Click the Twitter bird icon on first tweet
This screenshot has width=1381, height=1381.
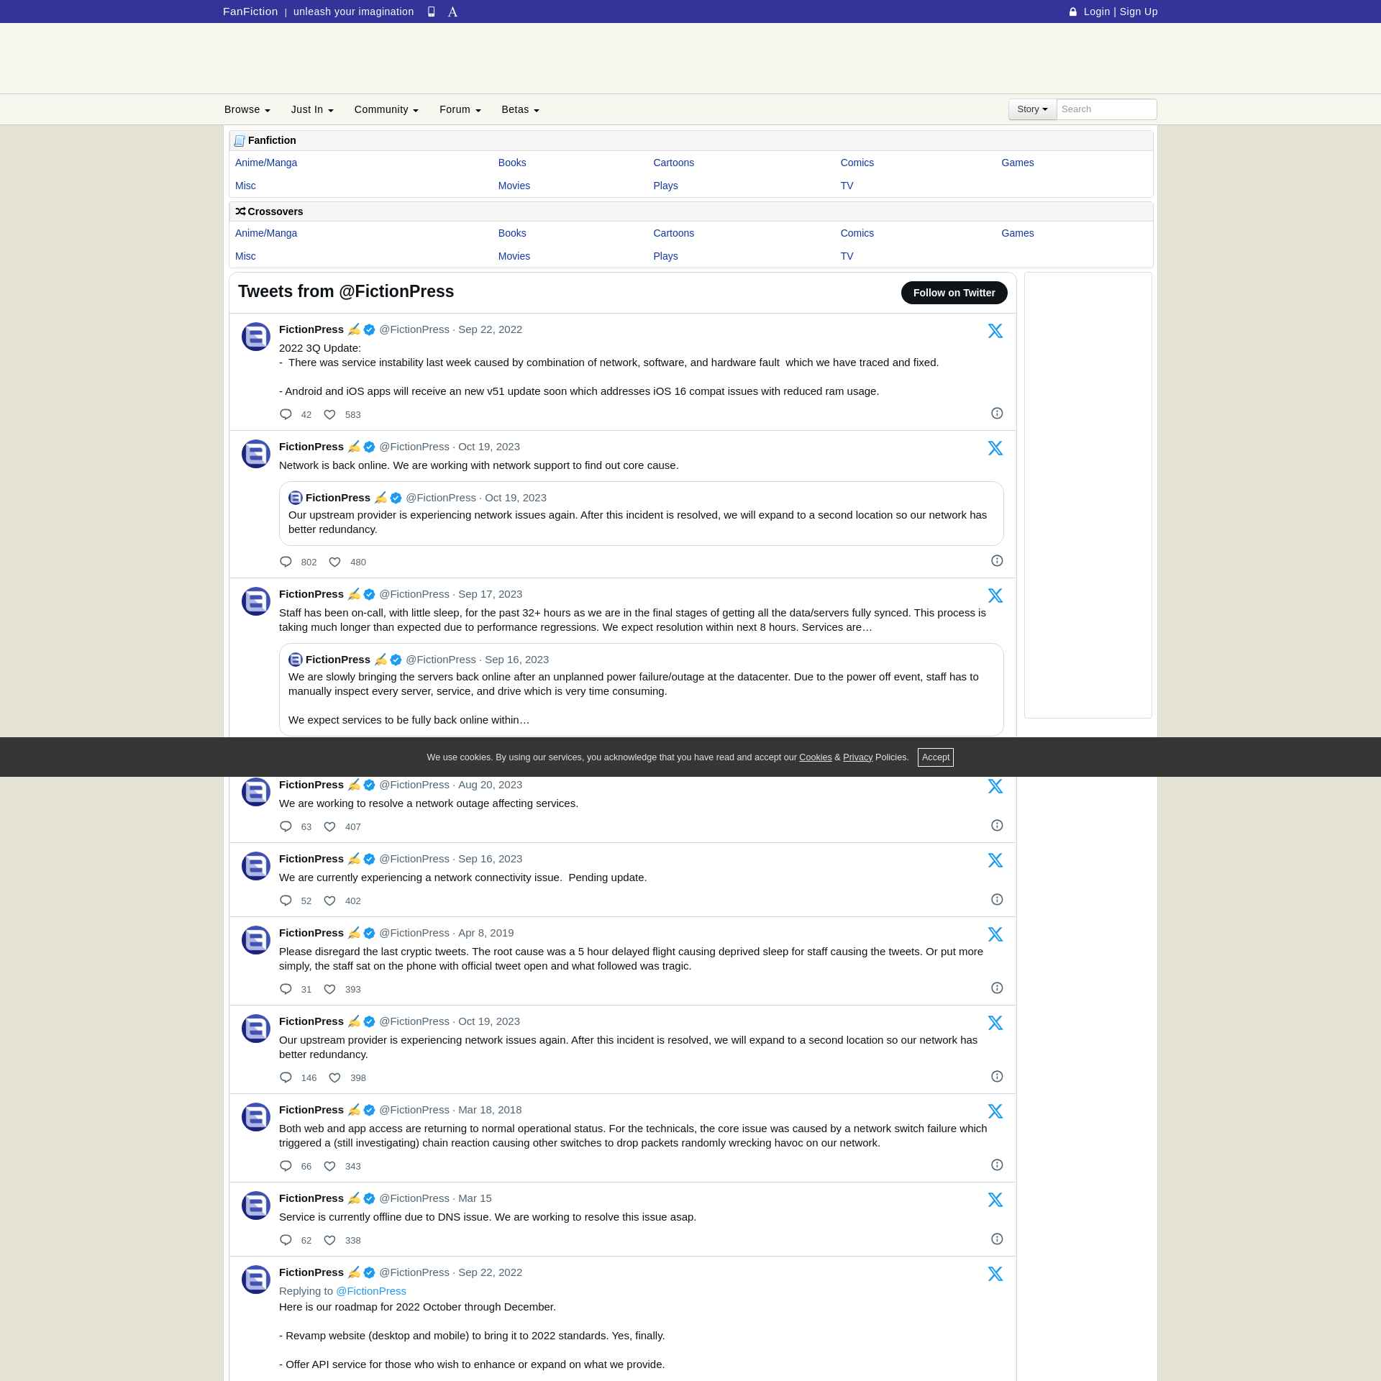tap(995, 330)
